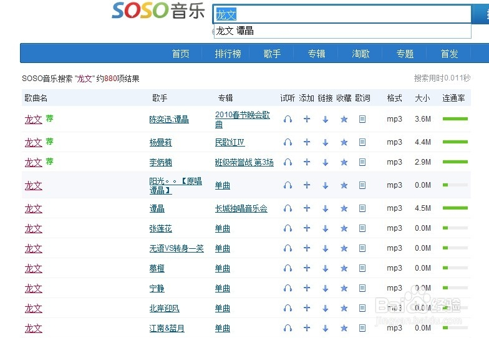This screenshot has height=338, width=489.
Task: View lyrics icon for 张莲花's 龙文
Action: point(362,228)
